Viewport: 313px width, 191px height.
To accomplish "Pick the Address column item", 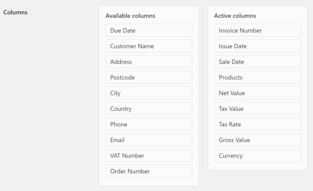I will (x=149, y=62).
